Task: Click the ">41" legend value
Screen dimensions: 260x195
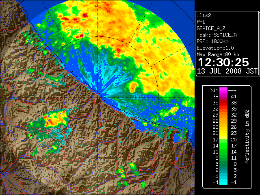Action: tap(214, 91)
